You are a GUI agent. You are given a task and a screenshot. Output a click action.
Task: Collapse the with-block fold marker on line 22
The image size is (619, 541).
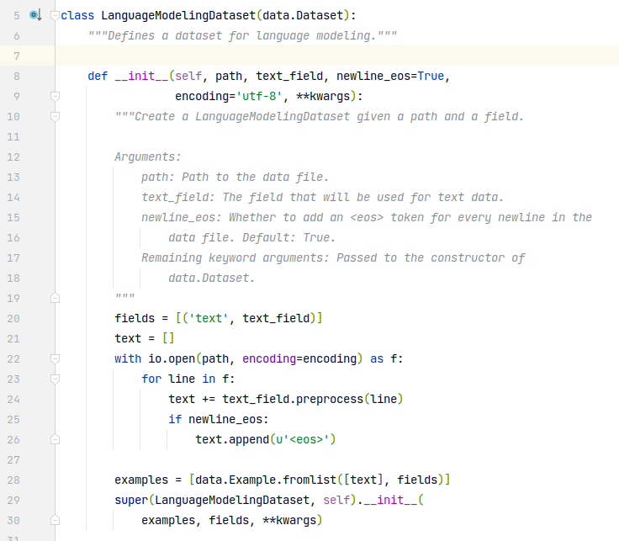click(x=56, y=359)
